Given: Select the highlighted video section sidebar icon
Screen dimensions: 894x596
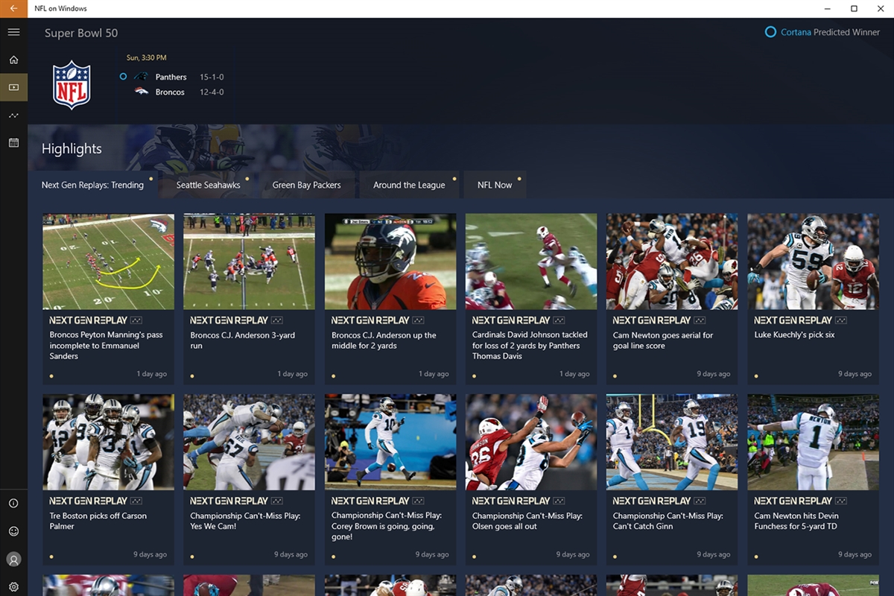Looking at the screenshot, I should (x=13, y=87).
